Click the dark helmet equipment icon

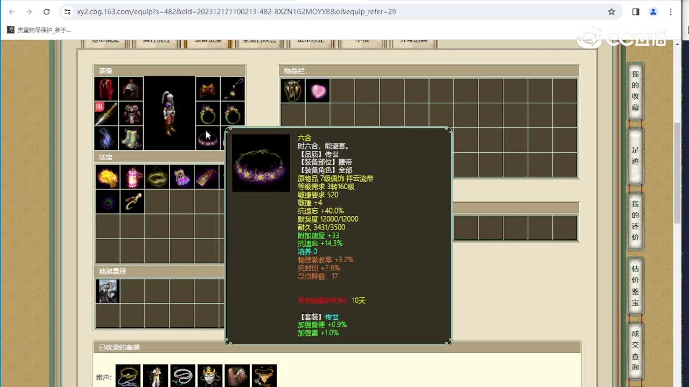pos(131,89)
